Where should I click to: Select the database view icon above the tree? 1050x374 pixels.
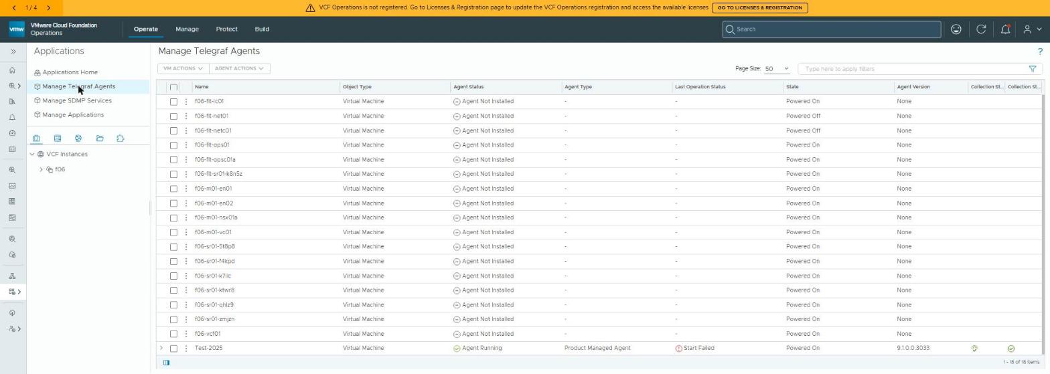(x=58, y=138)
